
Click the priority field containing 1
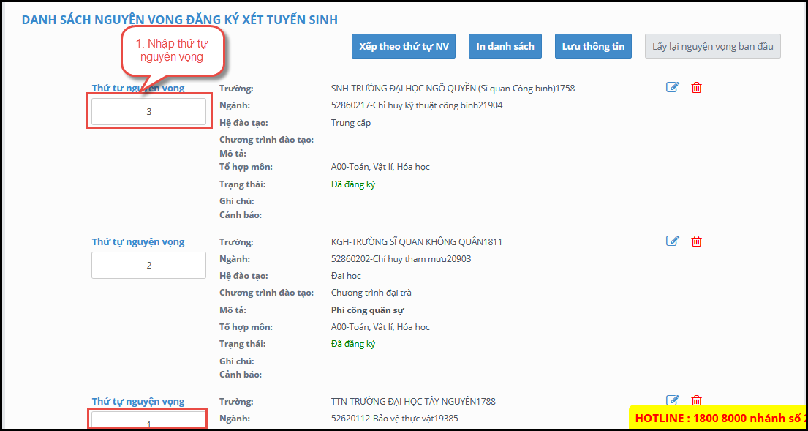tap(148, 421)
